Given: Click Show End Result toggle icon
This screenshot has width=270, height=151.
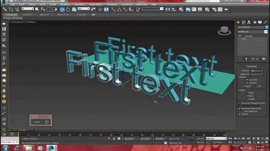Looking at the screenshot, I should [246, 59].
